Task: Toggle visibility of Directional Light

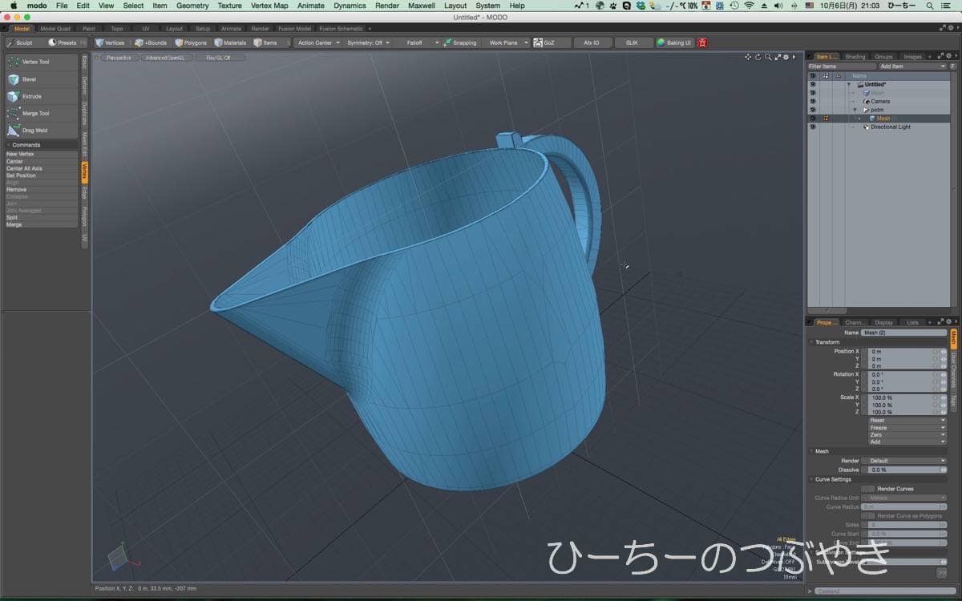Action: click(812, 127)
